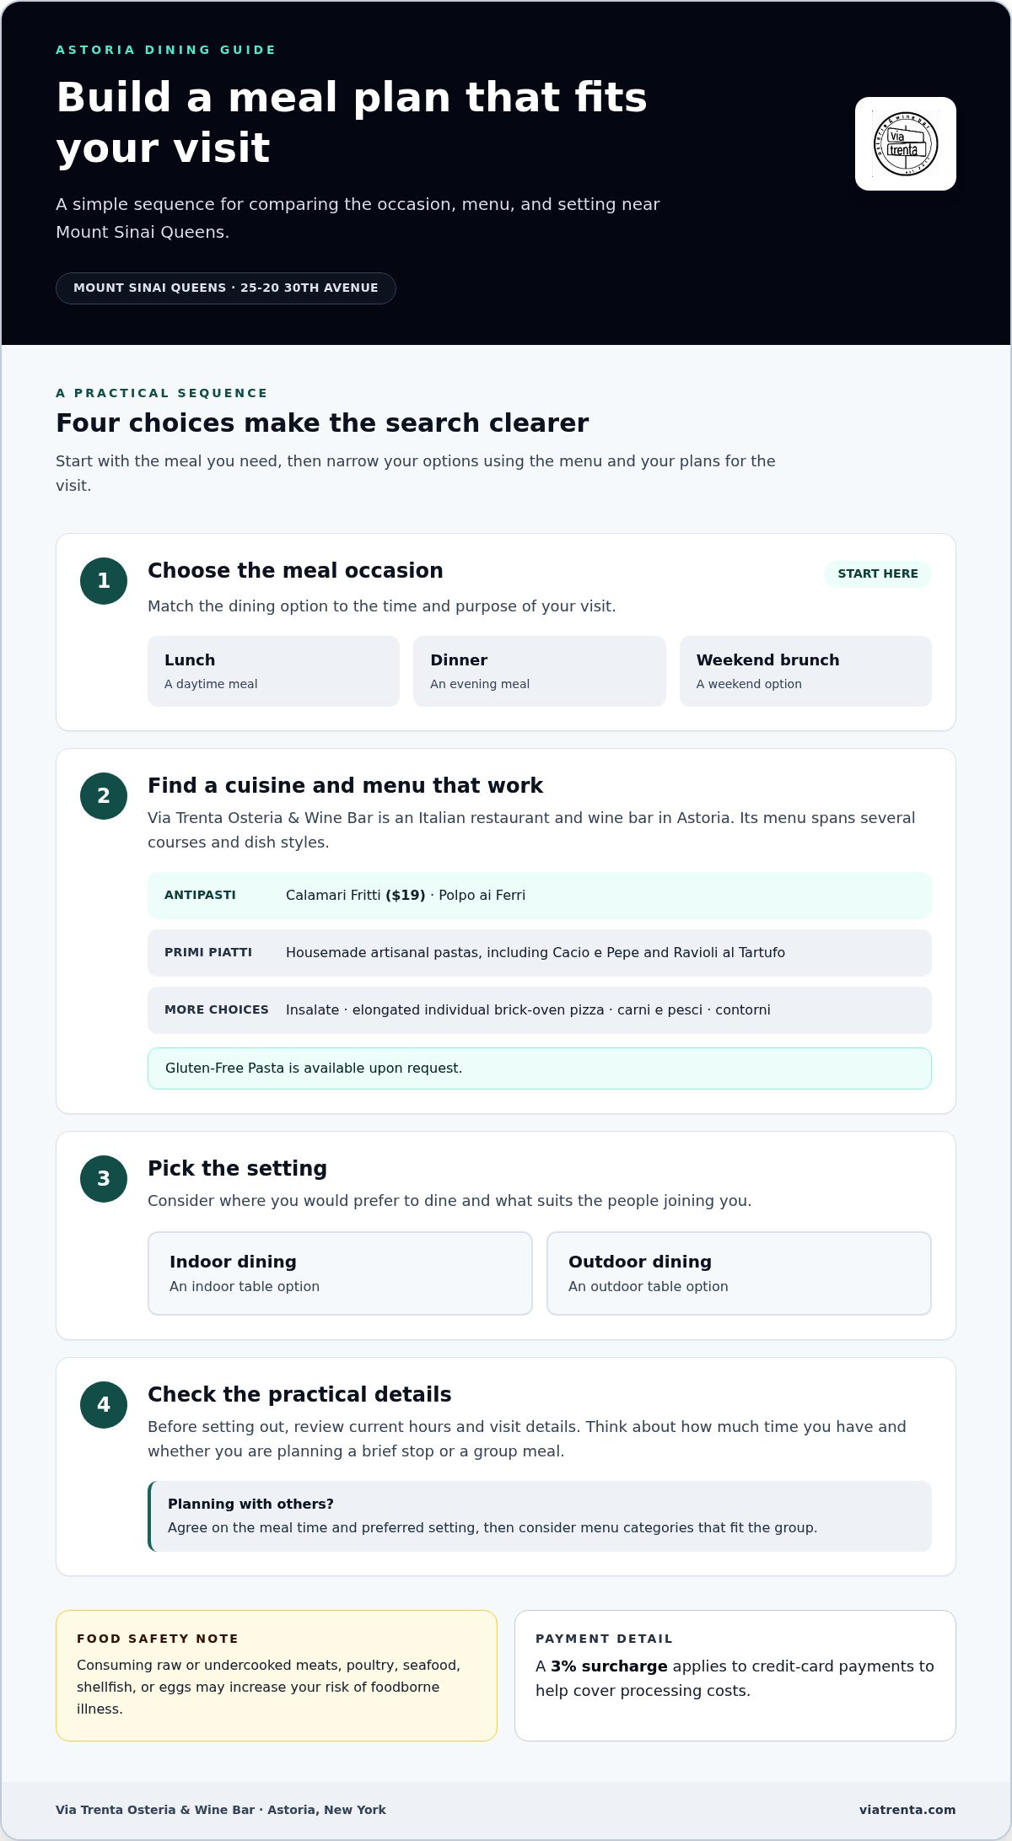1012x1841 pixels.
Task: Open the Antipasti menu row
Action: (x=540, y=896)
